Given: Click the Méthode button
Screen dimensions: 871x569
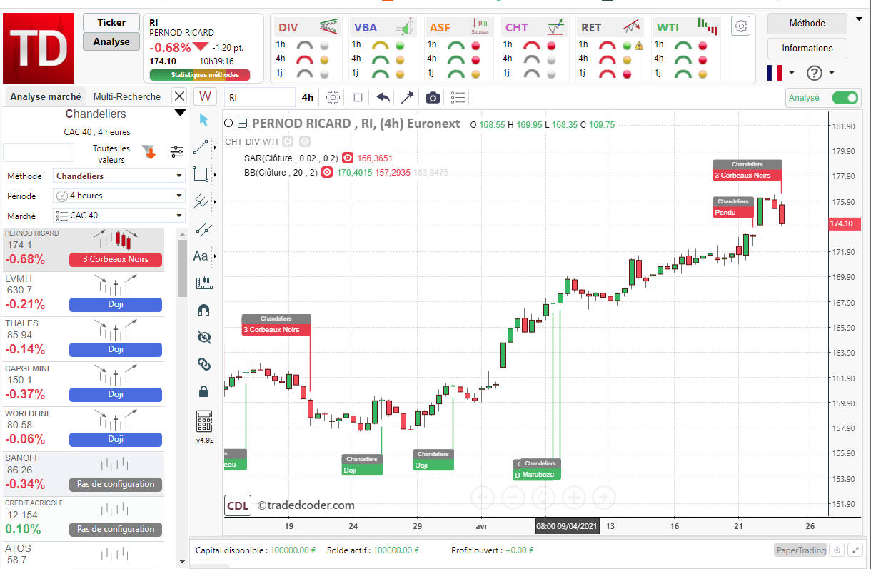Looking at the screenshot, I should [807, 24].
